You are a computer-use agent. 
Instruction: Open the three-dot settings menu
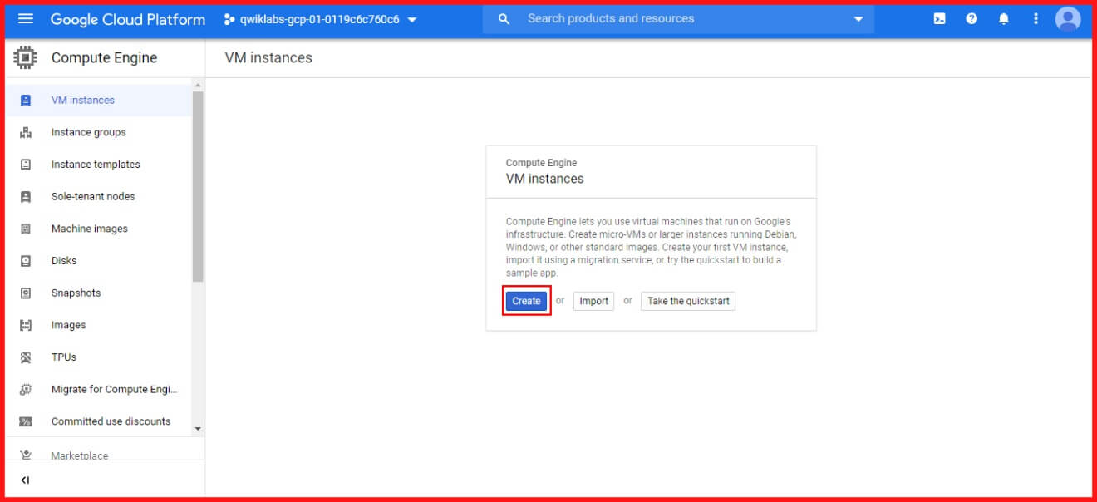[x=1036, y=18]
